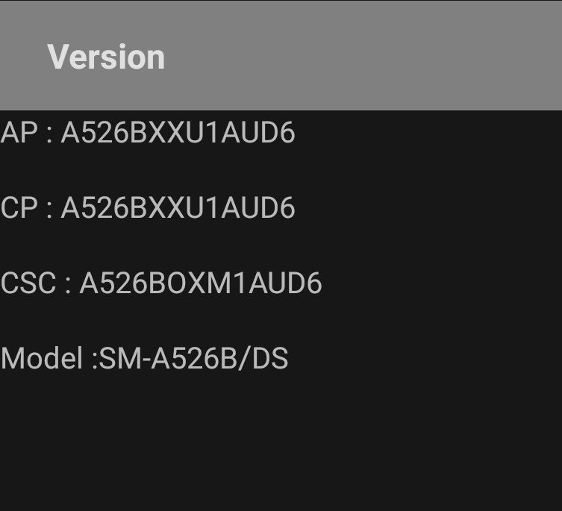
Task: Click the A526BXXU1AUD6 value next to AP
Action: pos(178,133)
